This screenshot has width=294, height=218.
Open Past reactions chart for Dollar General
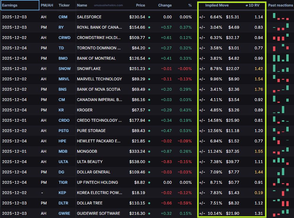point(280,172)
